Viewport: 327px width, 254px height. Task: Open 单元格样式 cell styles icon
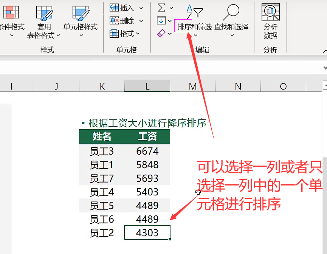point(81,13)
